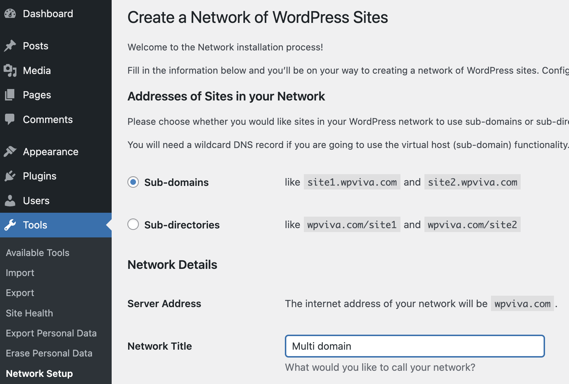Open Erase Personal Data link
Image resolution: width=569 pixels, height=384 pixels.
(49, 353)
